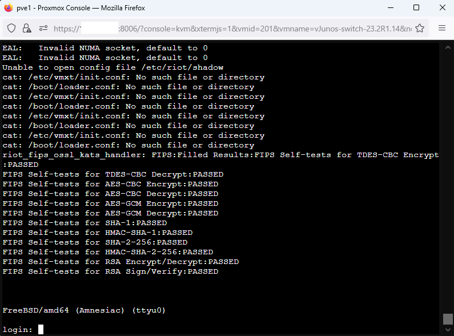
Task: Click the line "Unable to open config file /etc/riot/shadow"
Action: point(113,67)
